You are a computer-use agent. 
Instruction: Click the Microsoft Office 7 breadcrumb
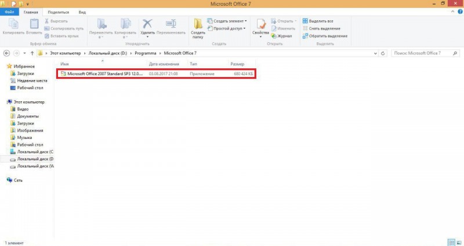click(180, 53)
